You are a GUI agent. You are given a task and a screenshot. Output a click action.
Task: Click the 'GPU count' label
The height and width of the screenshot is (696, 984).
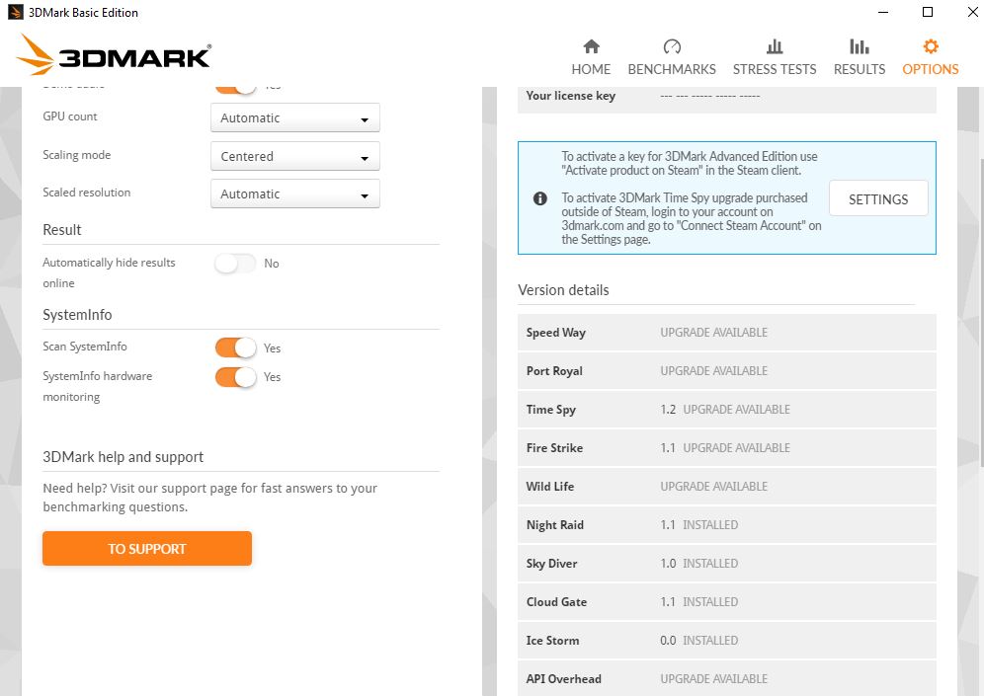pyautogui.click(x=70, y=116)
